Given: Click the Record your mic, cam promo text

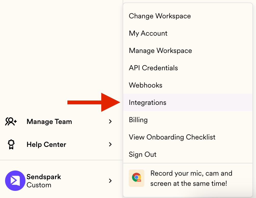Looking at the screenshot, I should click(191, 178).
